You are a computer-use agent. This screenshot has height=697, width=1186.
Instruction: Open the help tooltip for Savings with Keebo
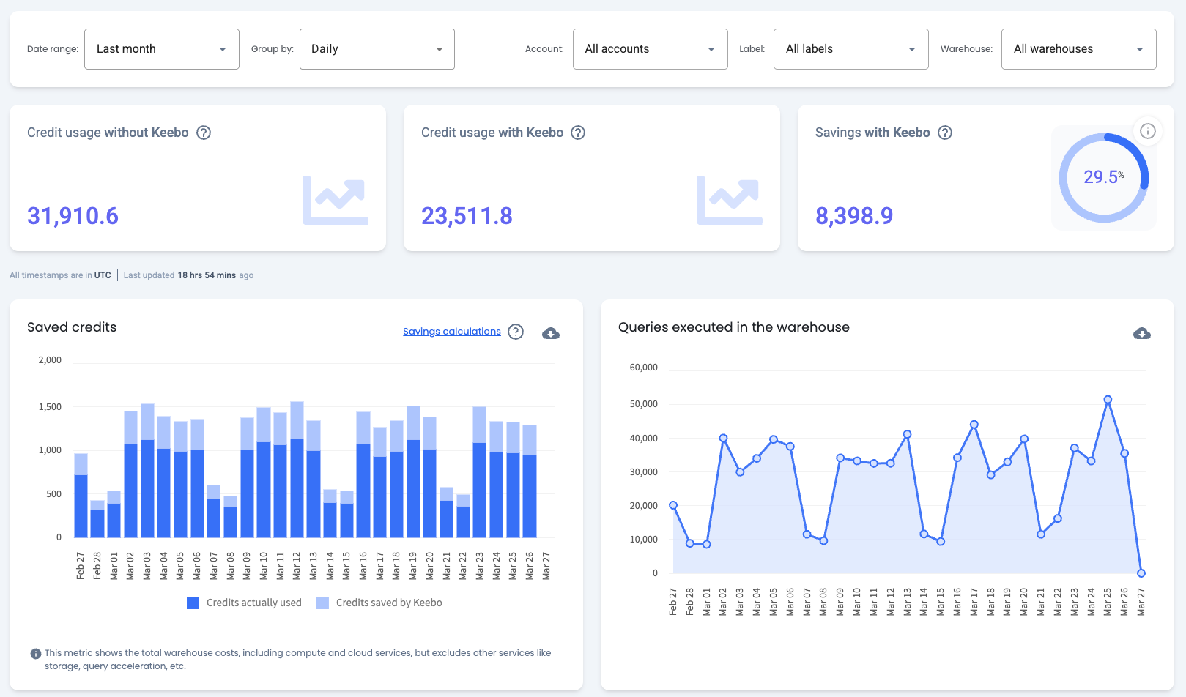point(945,133)
